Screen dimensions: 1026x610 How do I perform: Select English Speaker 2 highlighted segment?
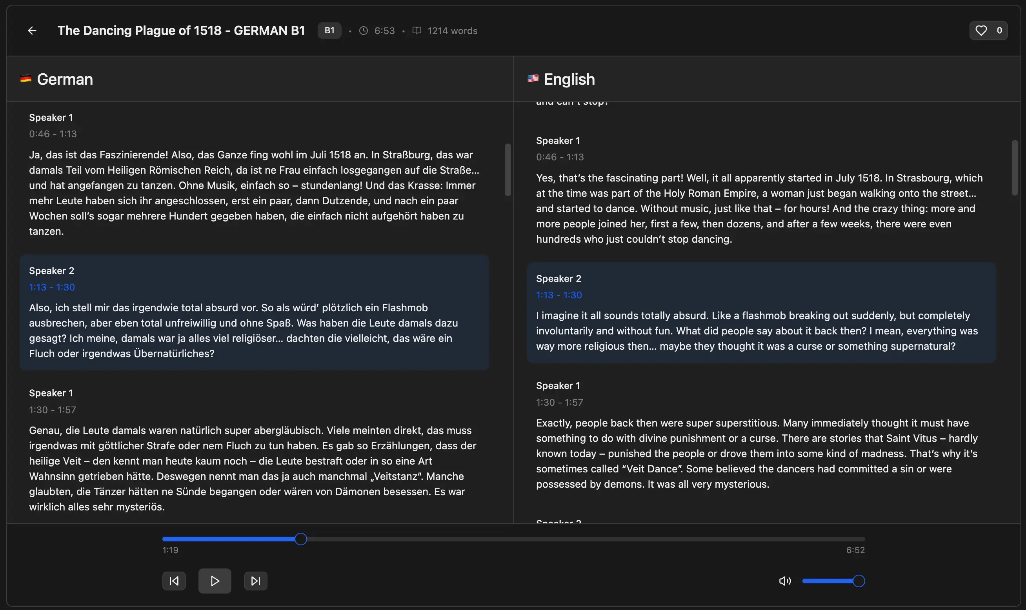(x=761, y=312)
